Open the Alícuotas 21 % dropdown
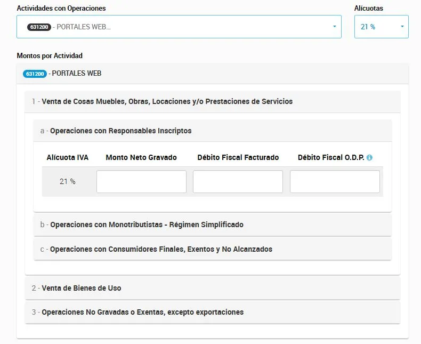 381,27
